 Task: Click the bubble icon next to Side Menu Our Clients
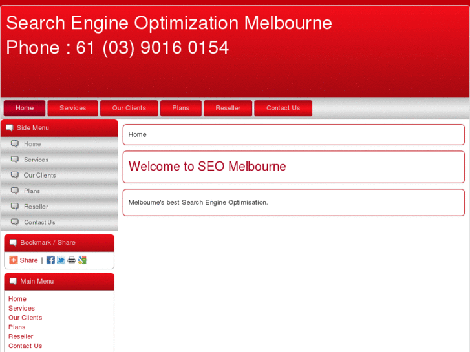(15, 175)
